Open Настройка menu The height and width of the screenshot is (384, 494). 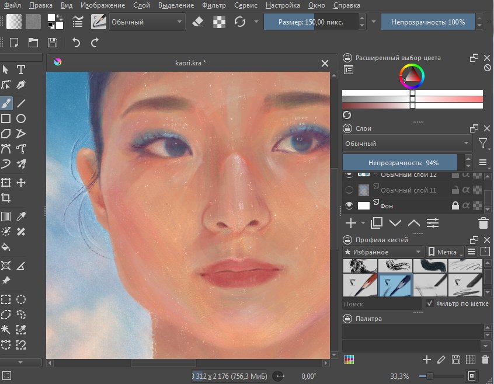(283, 5)
